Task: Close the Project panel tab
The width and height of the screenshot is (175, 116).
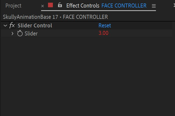Action: (x=42, y=6)
